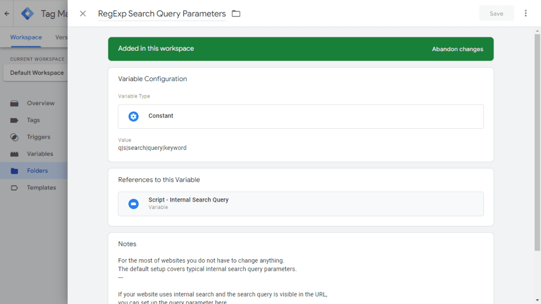
Task: Click the References to this Variable heading
Action: click(158, 180)
